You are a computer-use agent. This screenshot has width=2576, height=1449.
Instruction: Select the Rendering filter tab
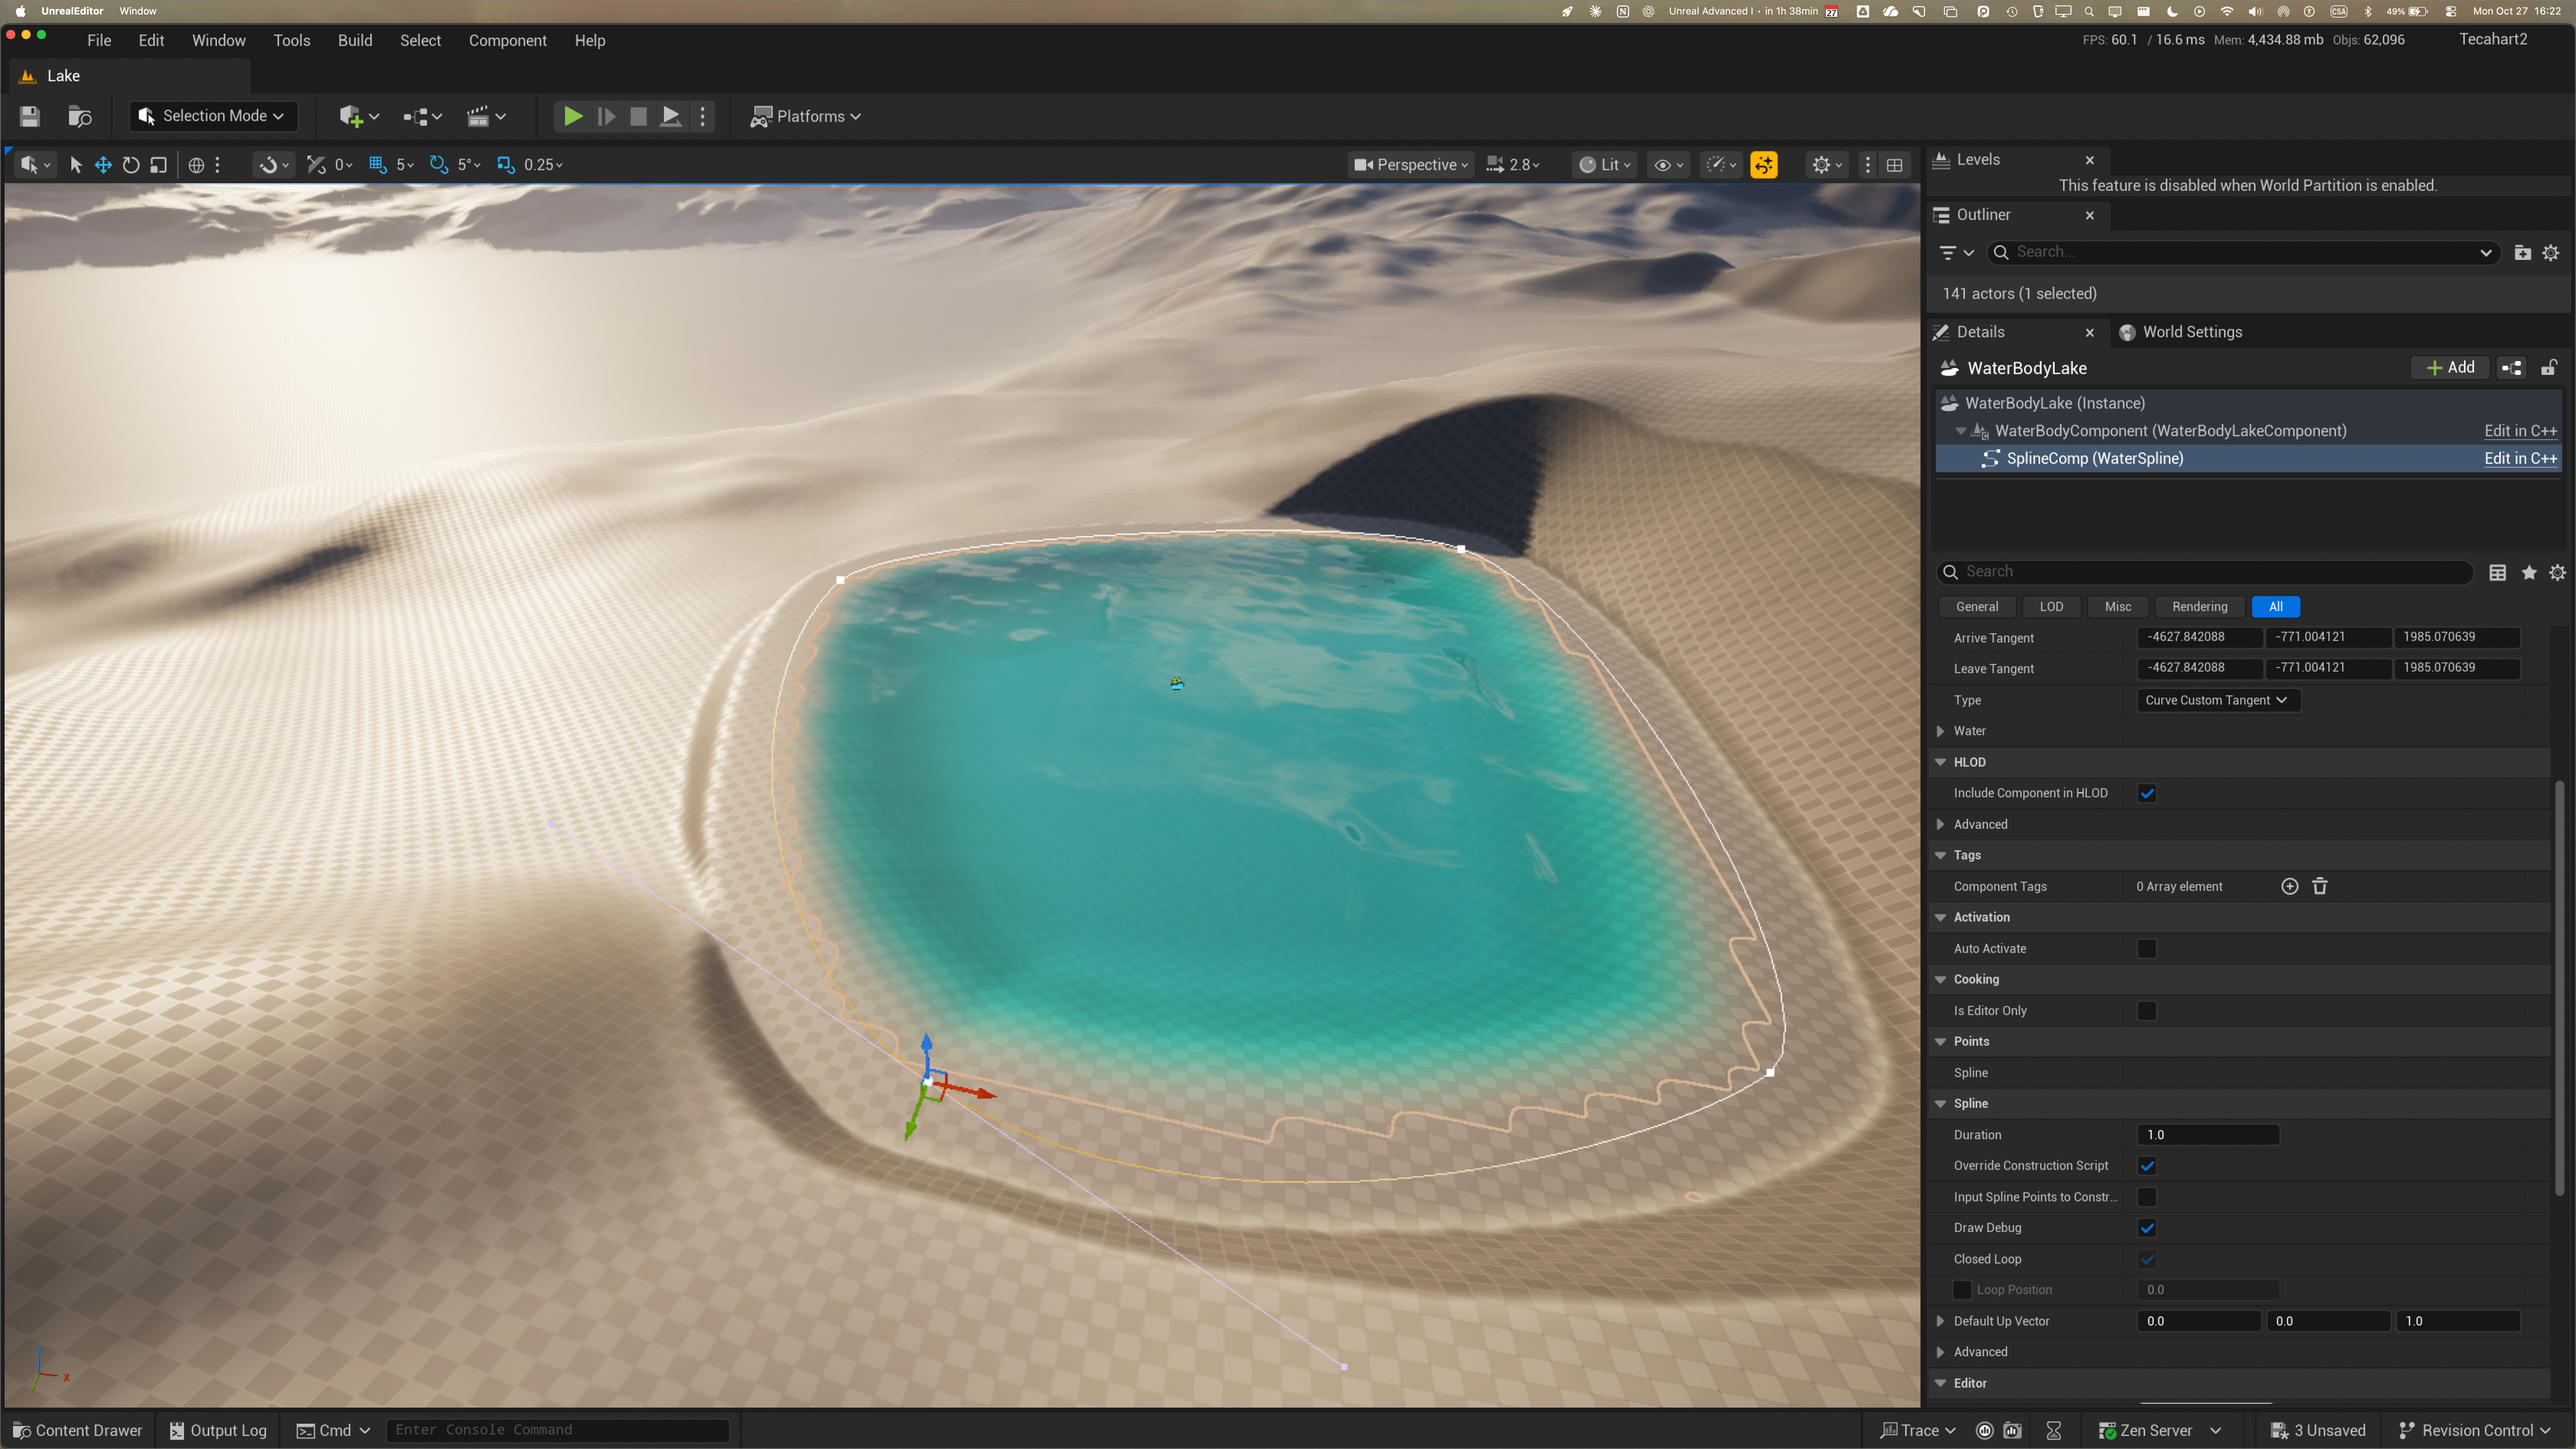click(x=2200, y=607)
